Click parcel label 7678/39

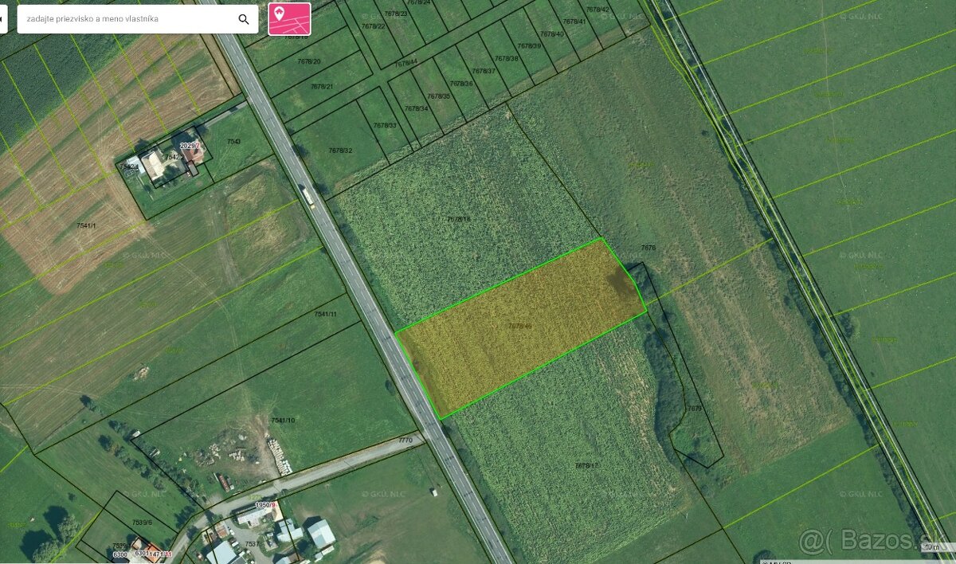coord(529,46)
